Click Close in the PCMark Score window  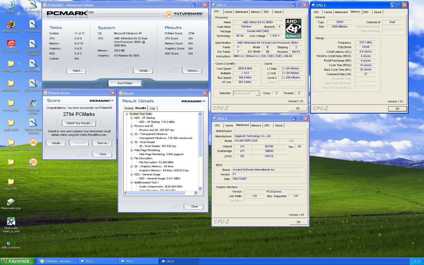pos(103,154)
